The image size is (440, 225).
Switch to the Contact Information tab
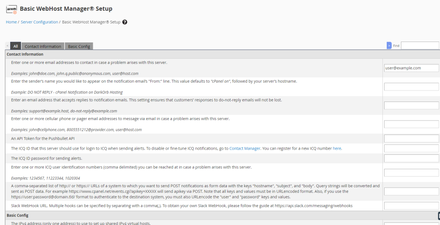tap(43, 46)
